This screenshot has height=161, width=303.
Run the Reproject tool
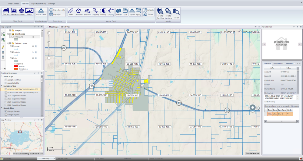(55, 14)
